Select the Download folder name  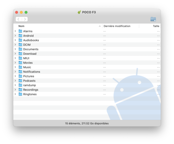pos(30,54)
